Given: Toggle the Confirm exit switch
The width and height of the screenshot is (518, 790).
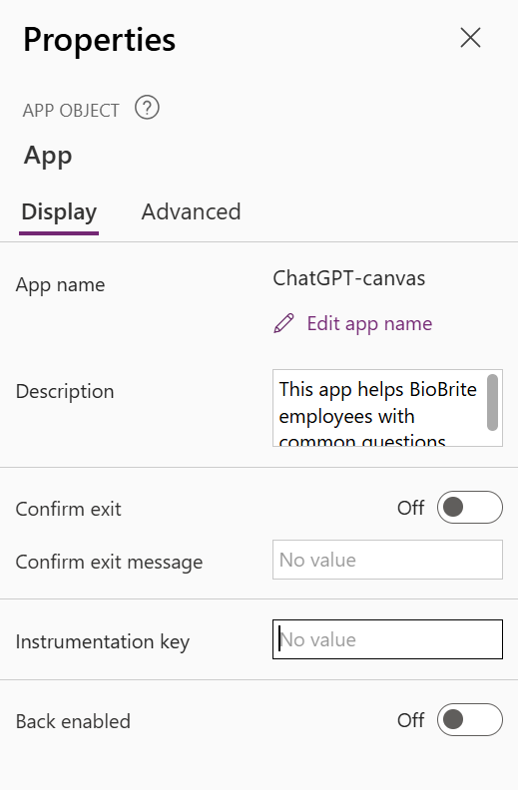Looking at the screenshot, I should tap(470, 508).
